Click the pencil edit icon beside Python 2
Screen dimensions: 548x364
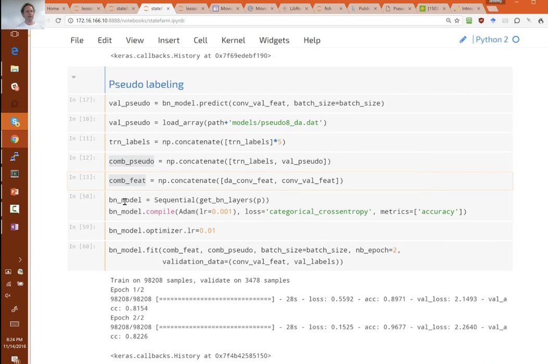coord(463,40)
